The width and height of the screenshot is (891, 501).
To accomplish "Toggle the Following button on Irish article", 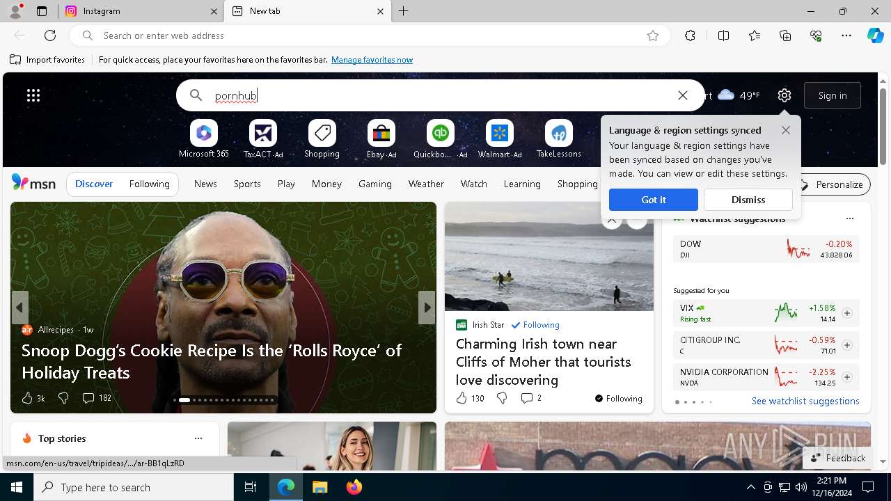I will click(x=619, y=399).
